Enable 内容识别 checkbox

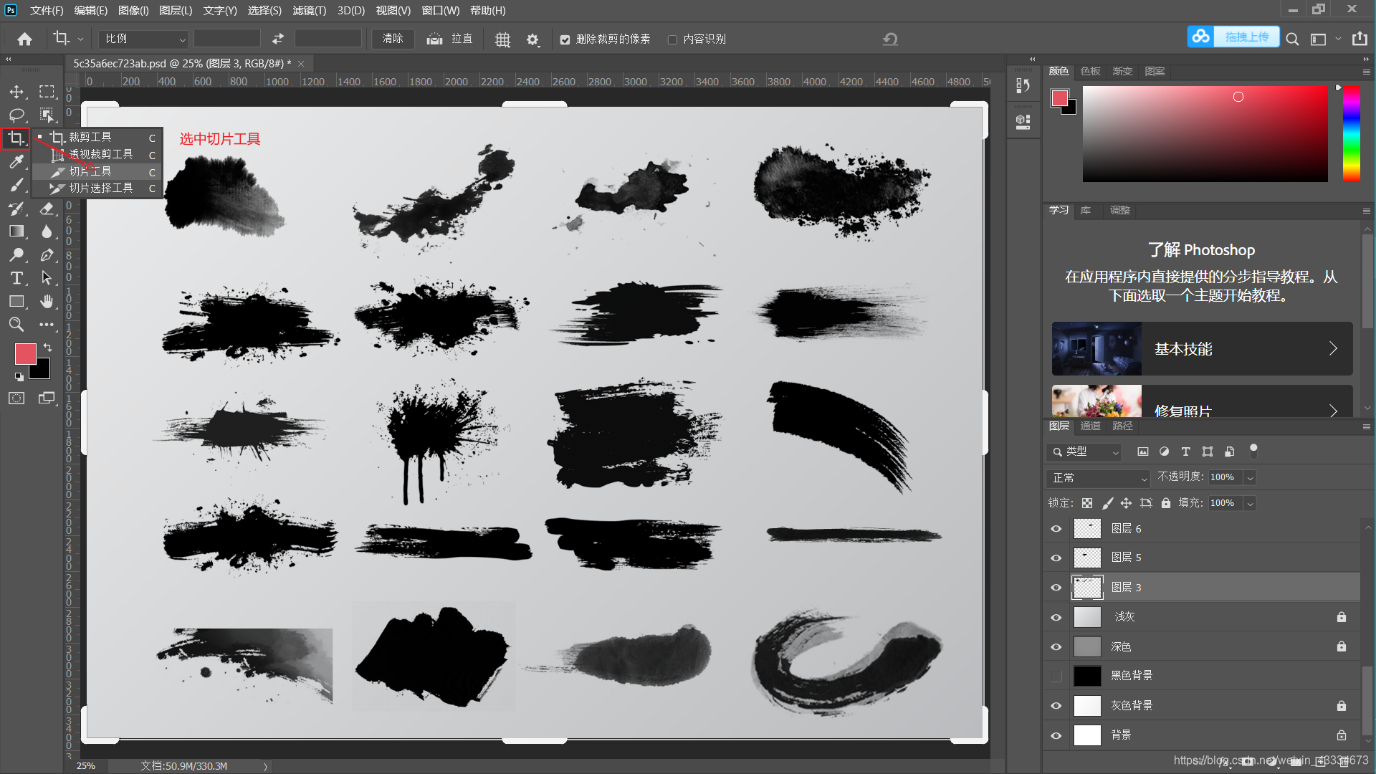tap(672, 39)
